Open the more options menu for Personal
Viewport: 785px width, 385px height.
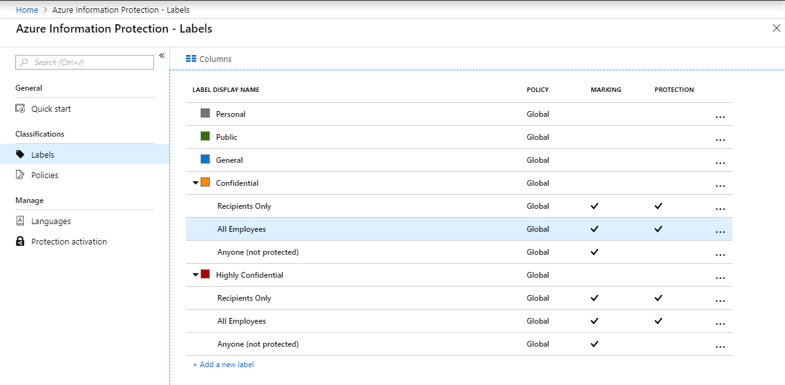[x=720, y=117]
